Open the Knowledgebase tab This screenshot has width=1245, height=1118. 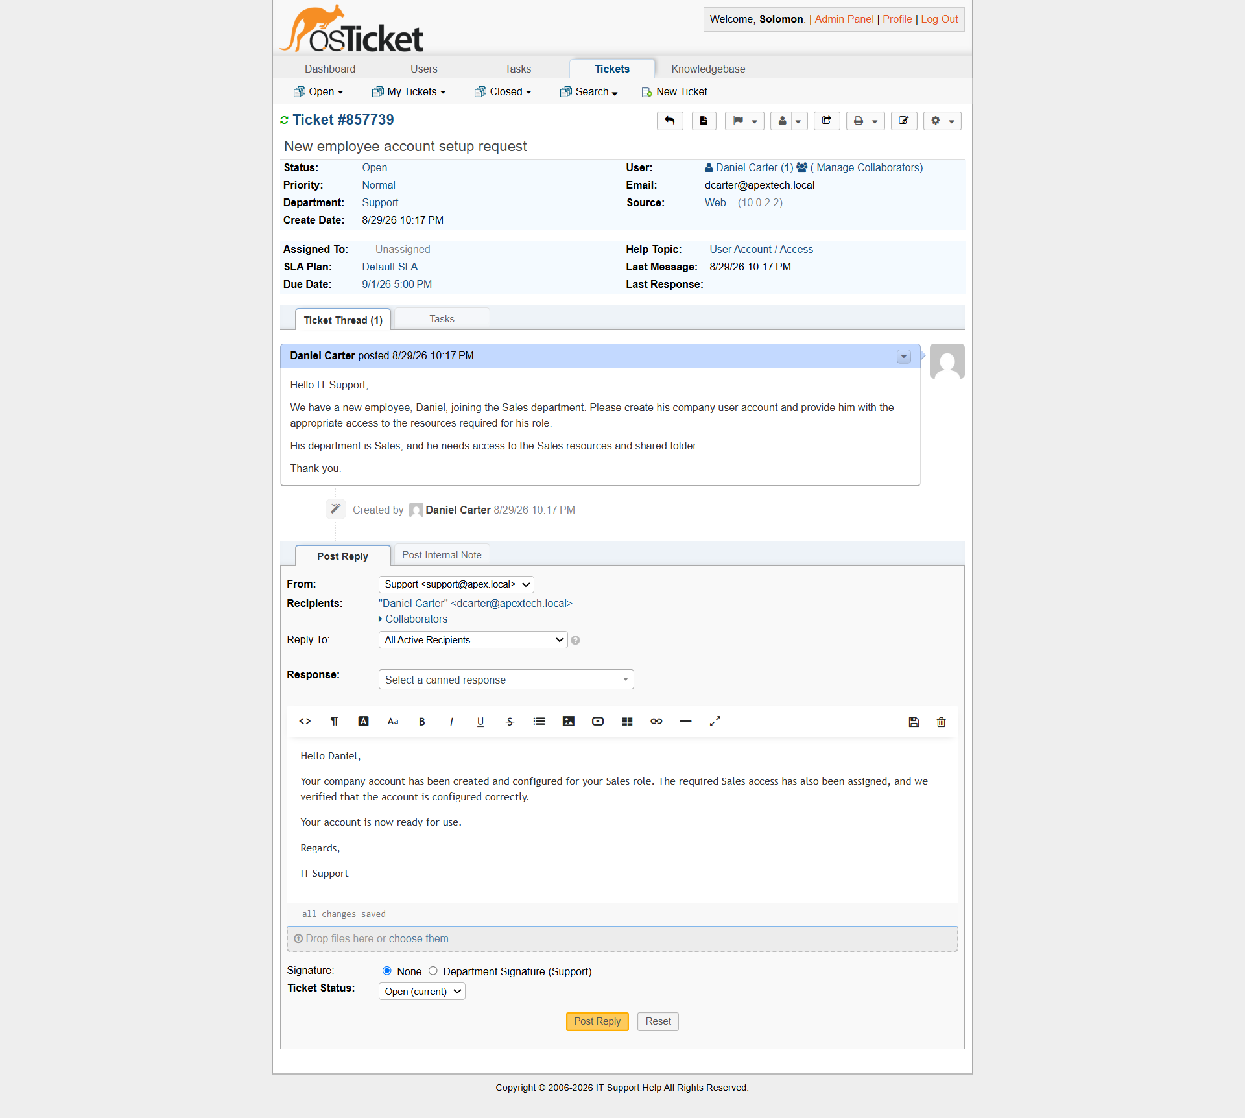(x=708, y=69)
